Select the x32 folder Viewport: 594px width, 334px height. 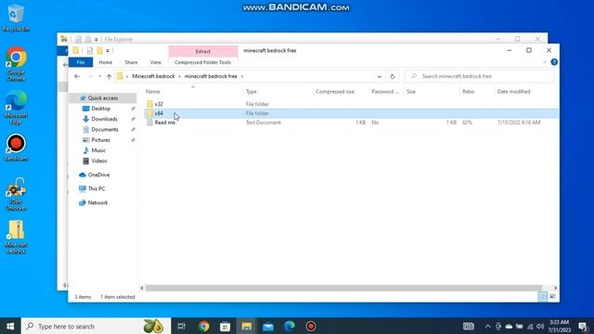pos(159,104)
